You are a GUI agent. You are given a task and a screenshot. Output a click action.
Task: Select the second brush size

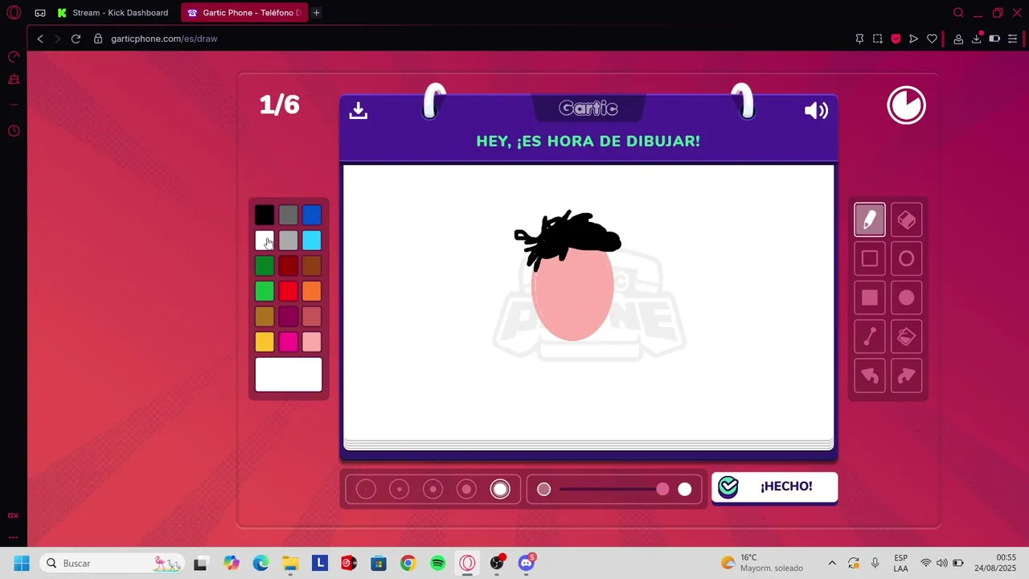(400, 489)
